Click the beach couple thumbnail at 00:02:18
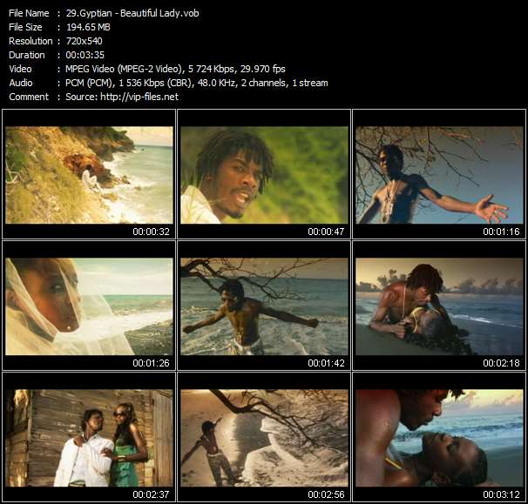The height and width of the screenshot is (504, 528). click(x=439, y=306)
